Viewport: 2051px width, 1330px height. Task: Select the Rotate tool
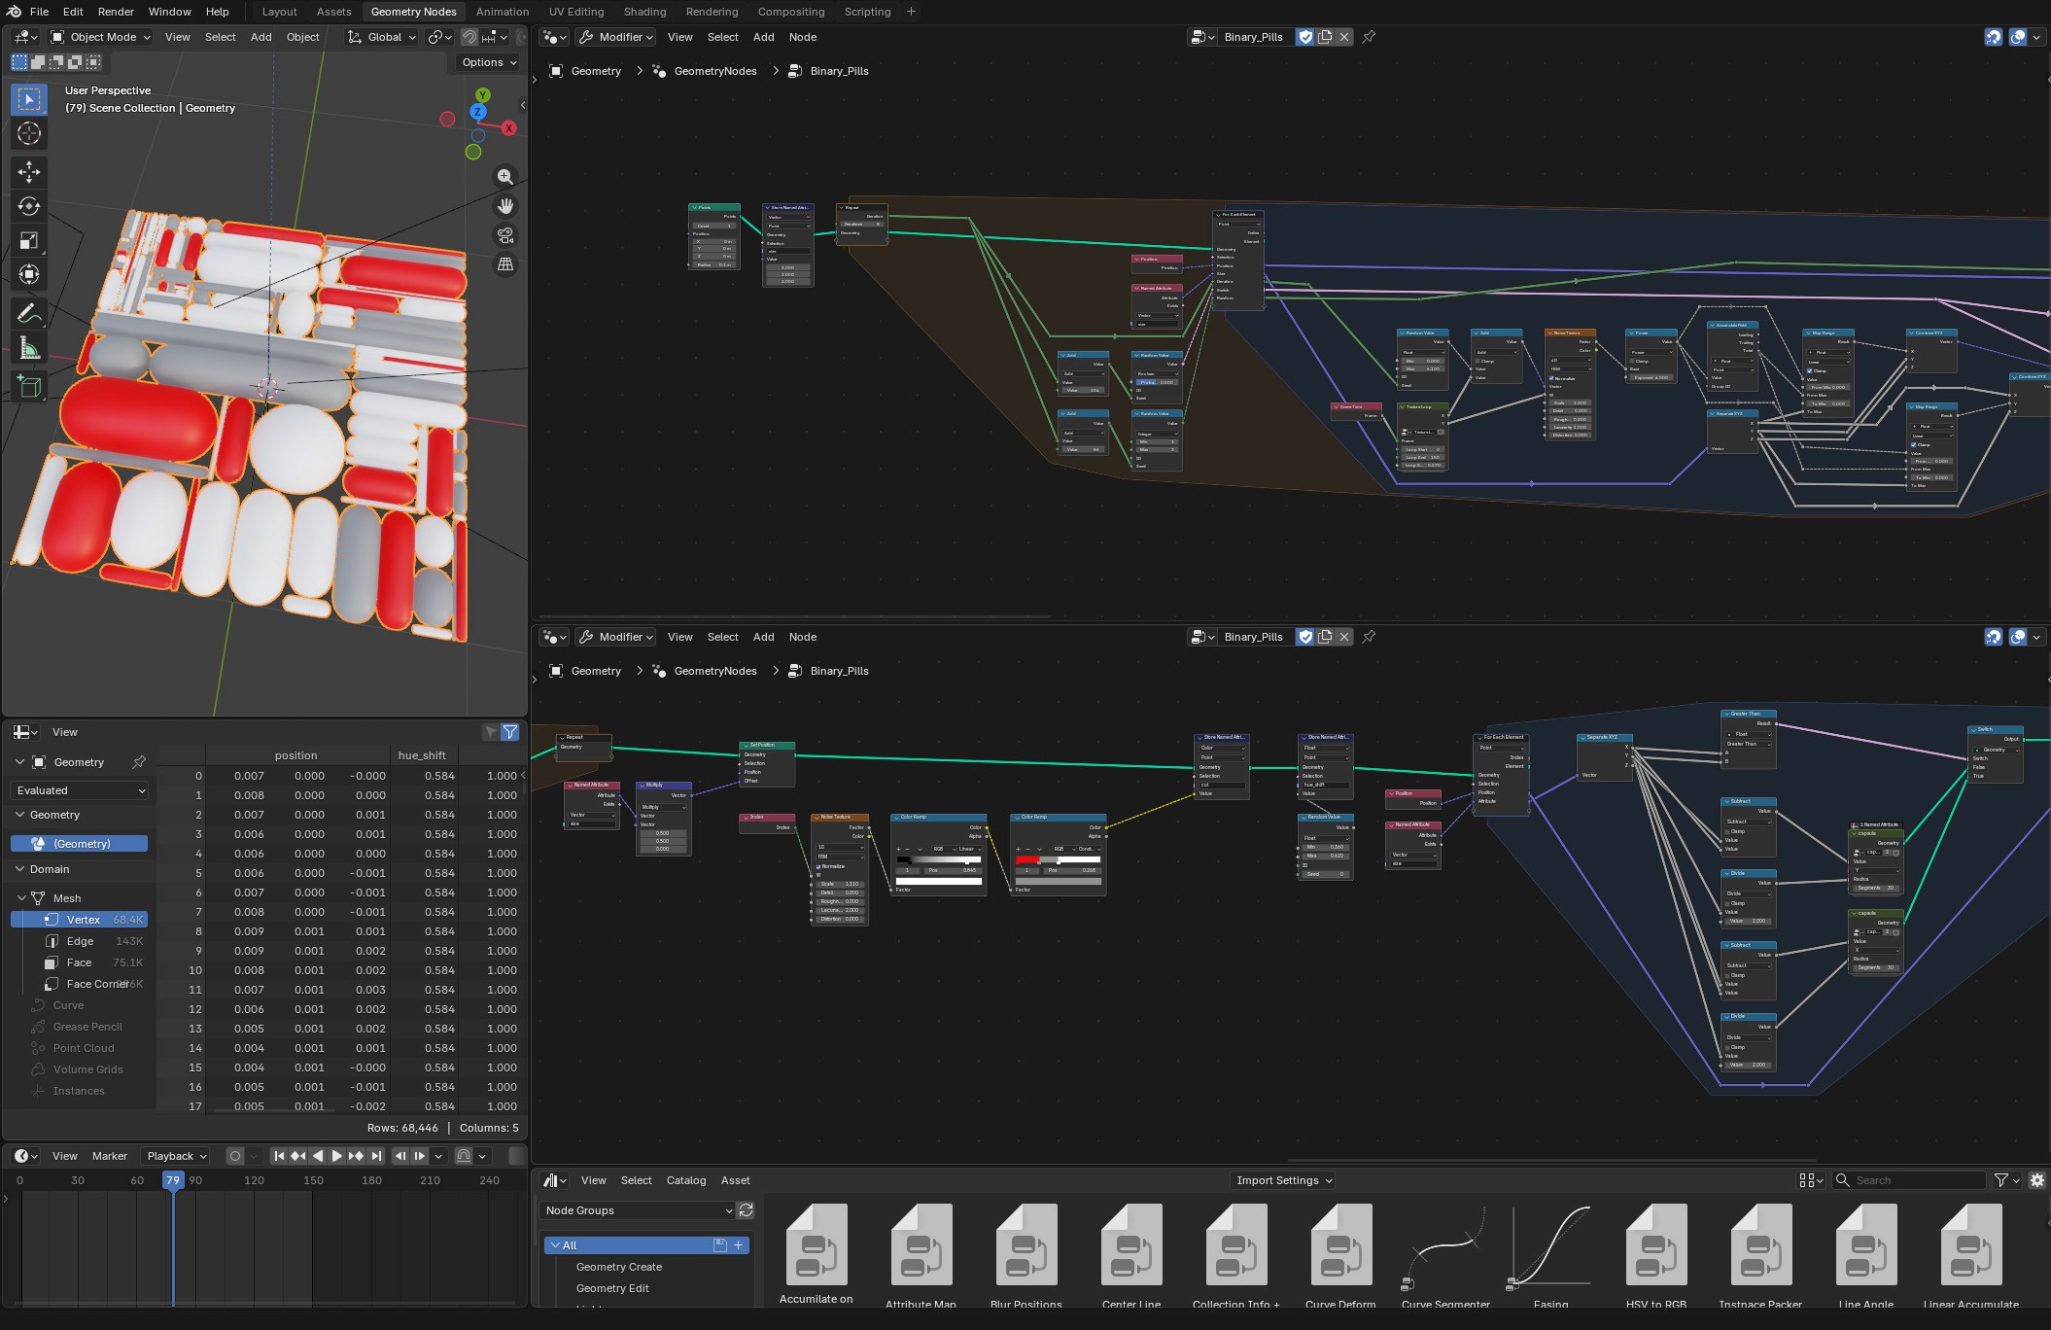tap(28, 206)
